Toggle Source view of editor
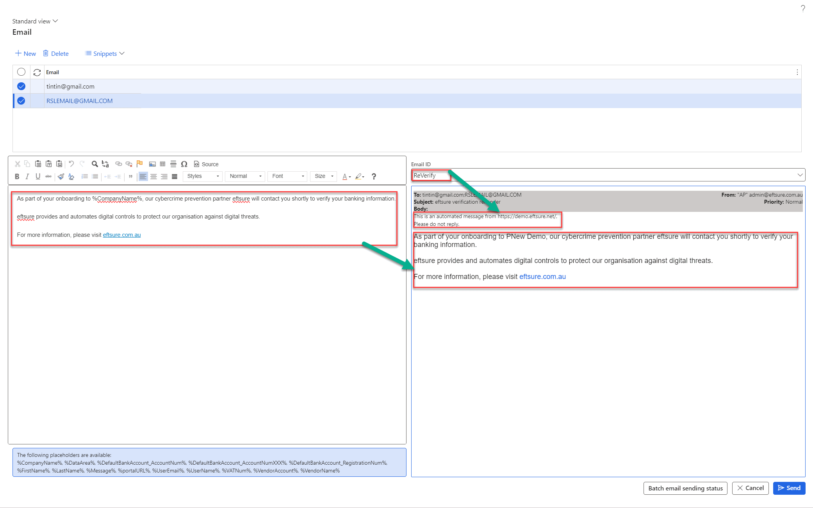Viewport: 813px width, 508px height. coord(206,164)
